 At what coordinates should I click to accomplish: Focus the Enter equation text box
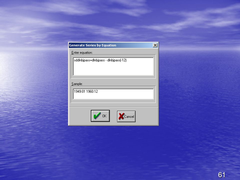[x=113, y=66]
